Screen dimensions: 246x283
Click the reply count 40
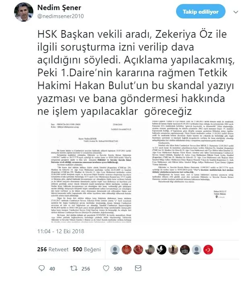[52, 269]
